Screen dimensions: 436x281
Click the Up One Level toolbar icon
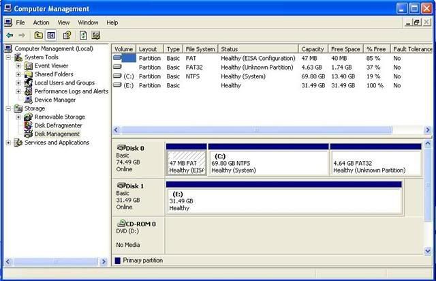click(x=38, y=35)
